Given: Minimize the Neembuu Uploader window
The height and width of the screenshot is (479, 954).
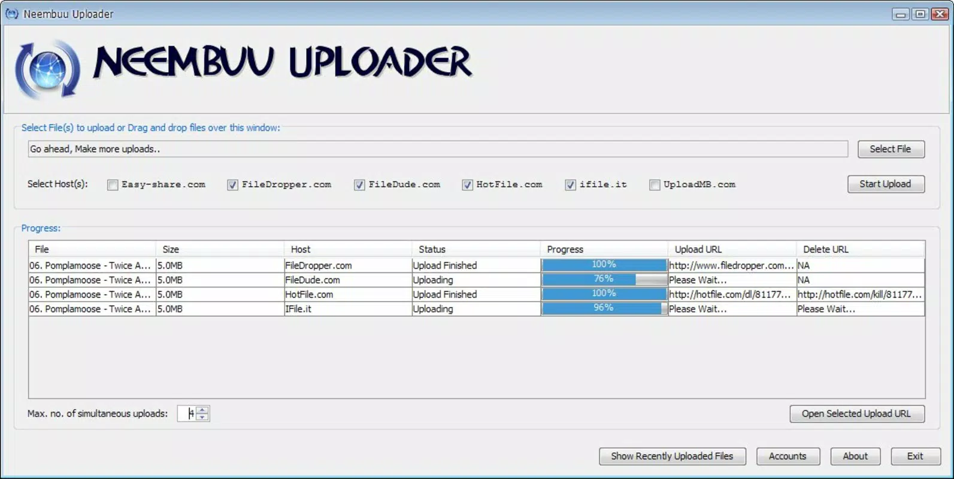Looking at the screenshot, I should coord(901,14).
